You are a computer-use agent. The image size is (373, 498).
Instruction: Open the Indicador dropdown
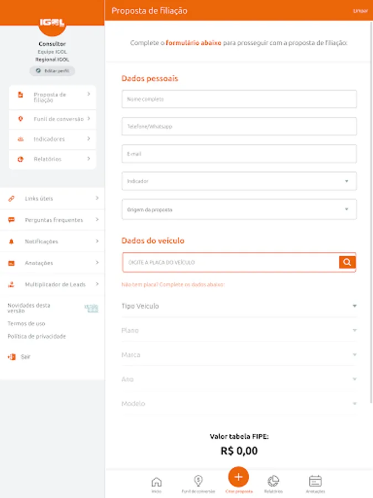point(239,181)
